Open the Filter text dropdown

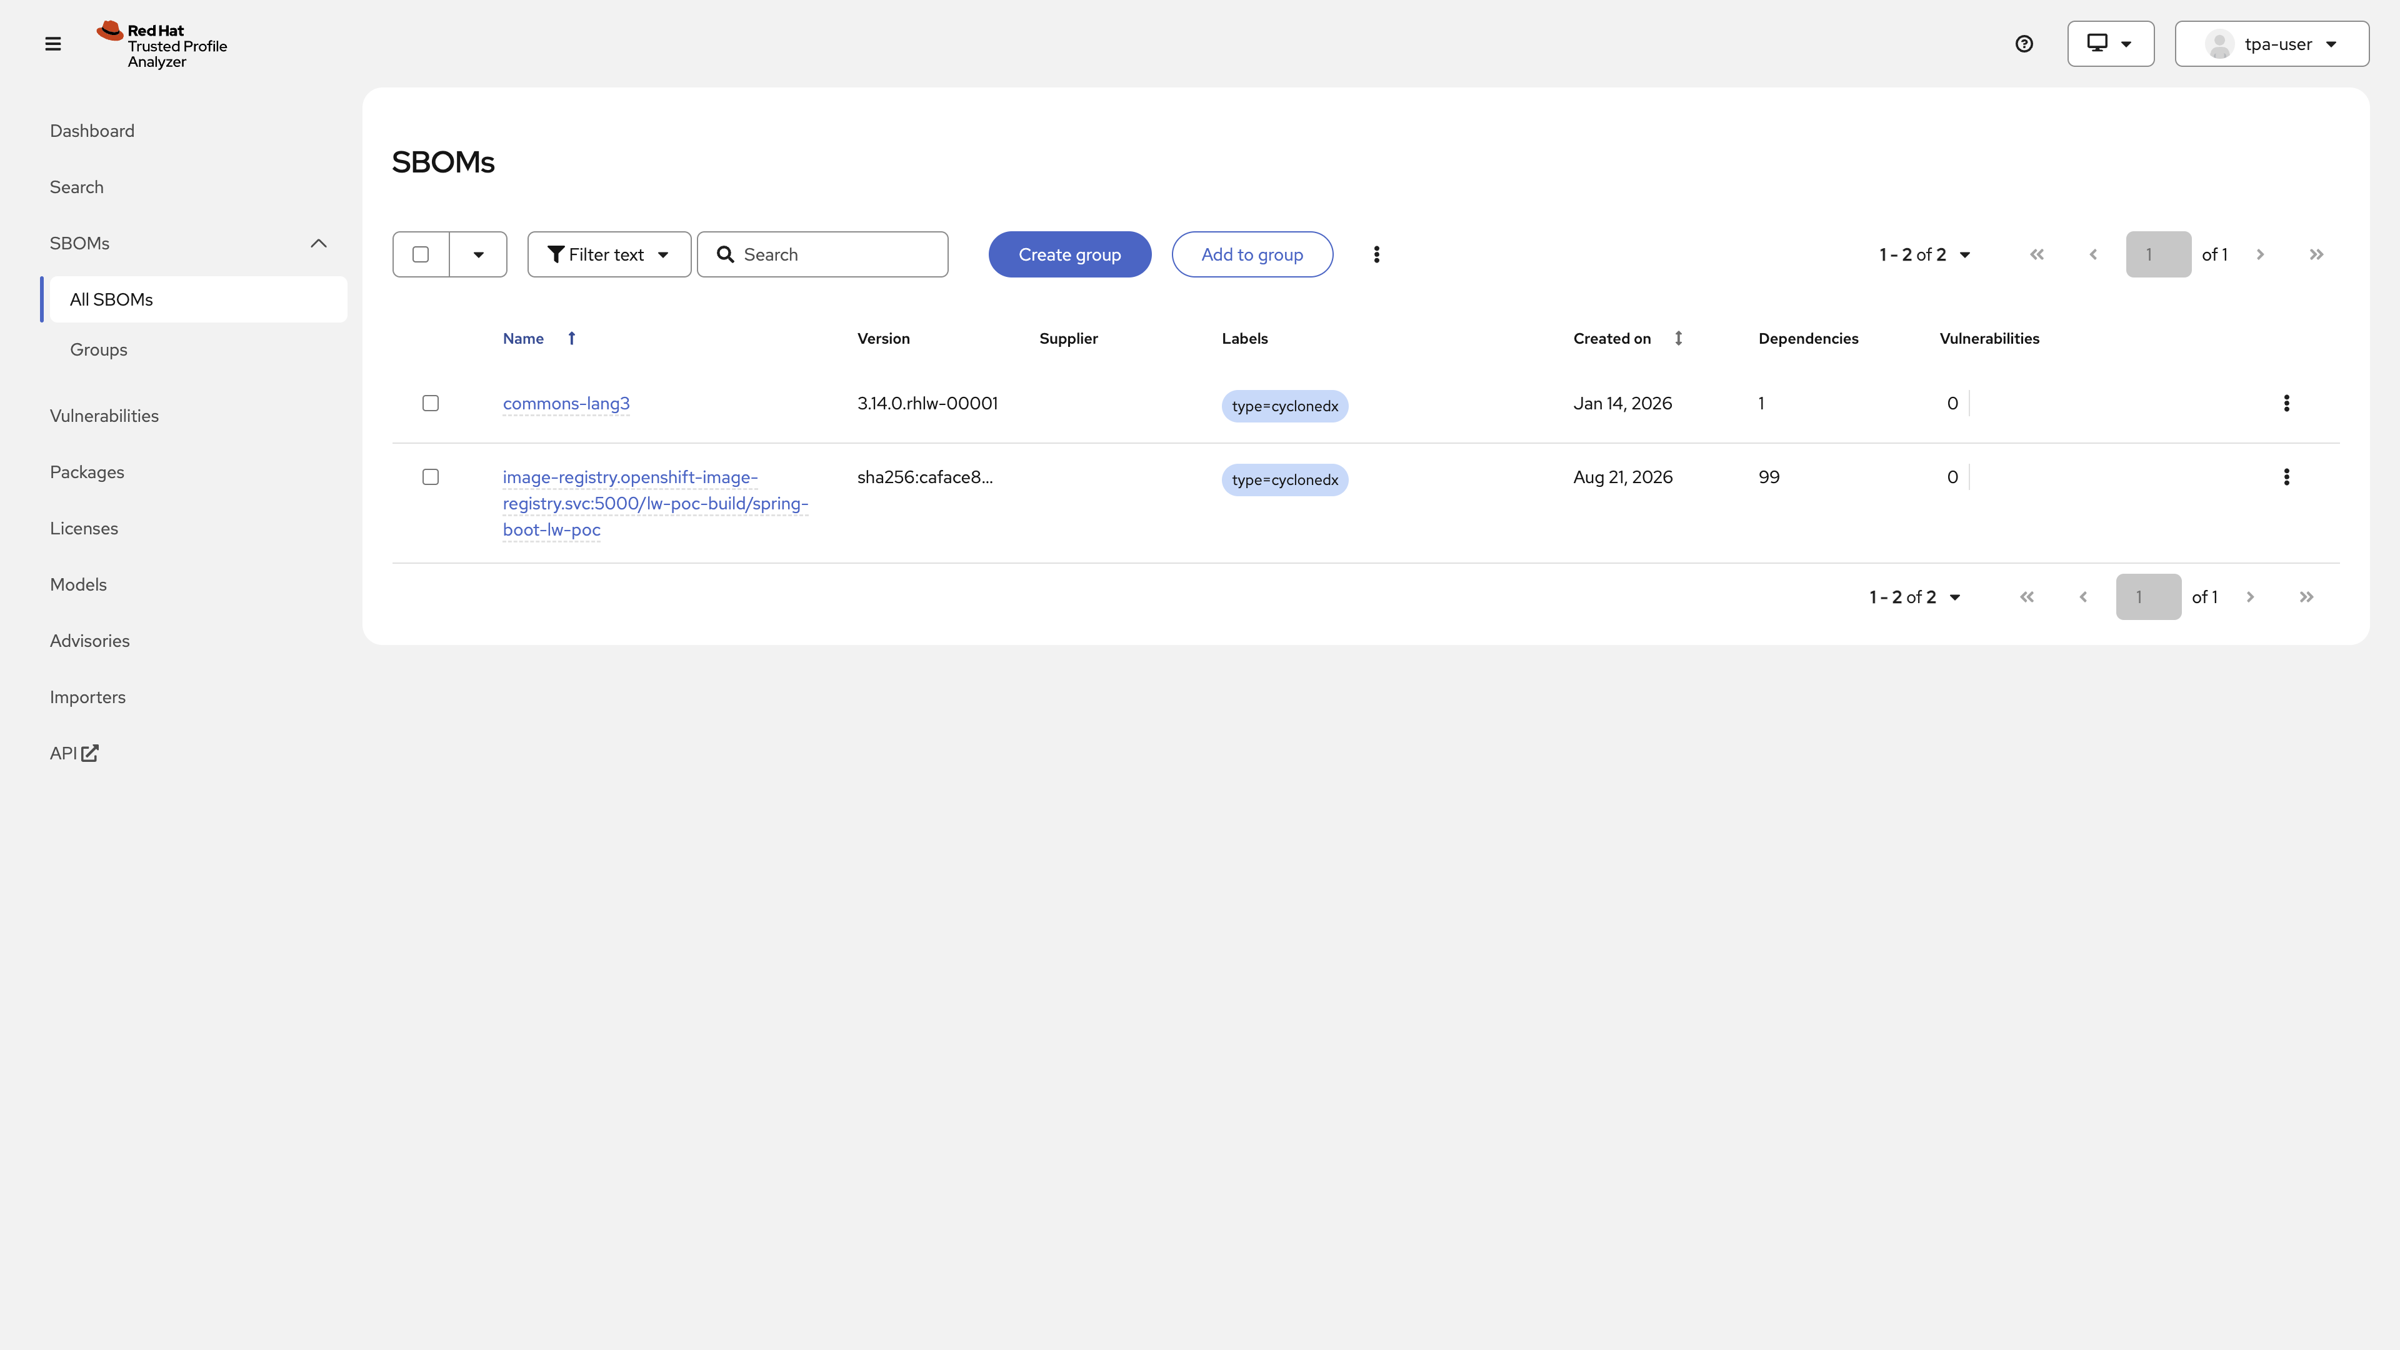pyautogui.click(x=608, y=254)
